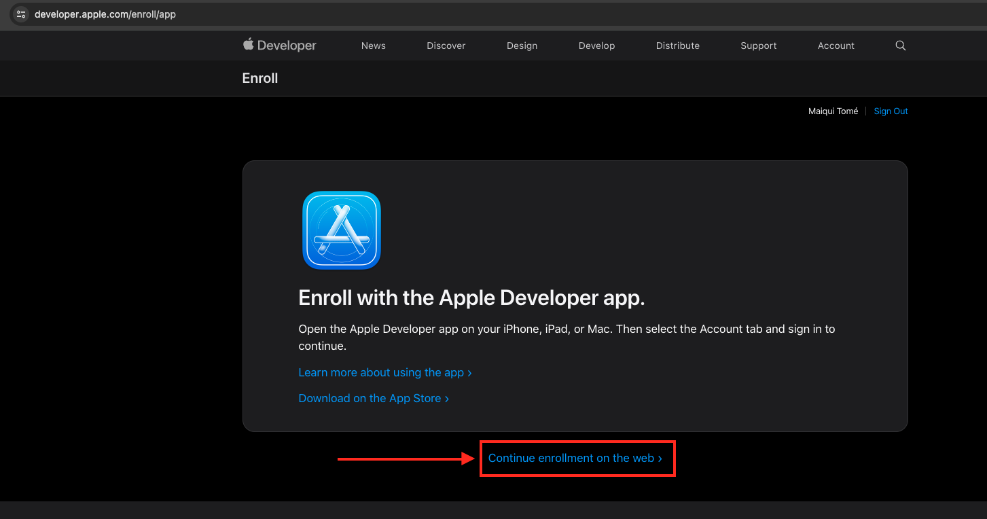Open the Develop menu item
The width and height of the screenshot is (987, 519).
click(x=596, y=46)
